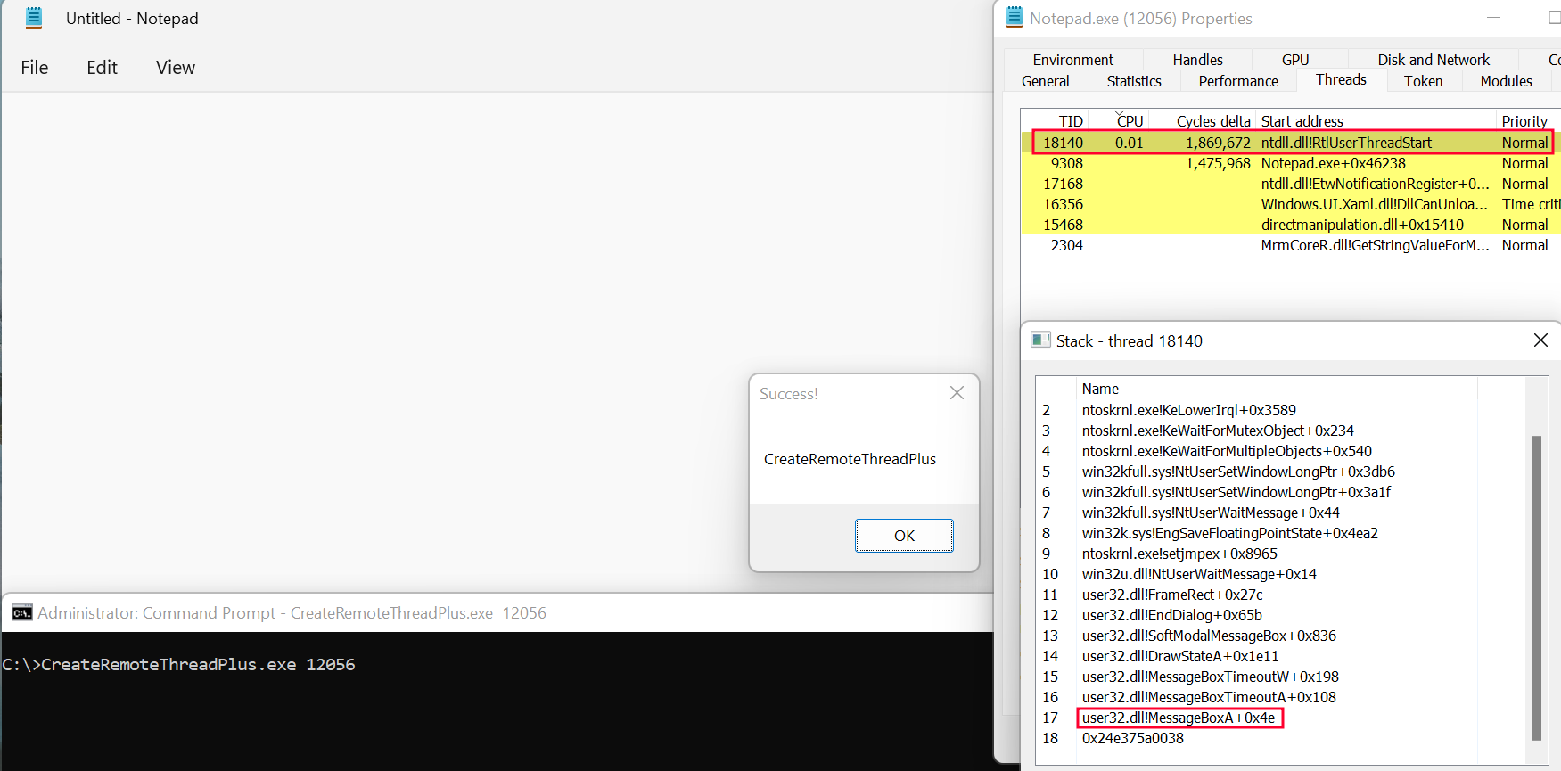Switch to the Modules tab
The width and height of the screenshot is (1561, 771).
[1506, 81]
